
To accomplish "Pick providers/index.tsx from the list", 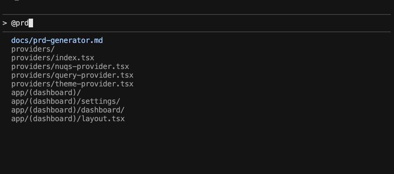I will (x=53, y=58).
